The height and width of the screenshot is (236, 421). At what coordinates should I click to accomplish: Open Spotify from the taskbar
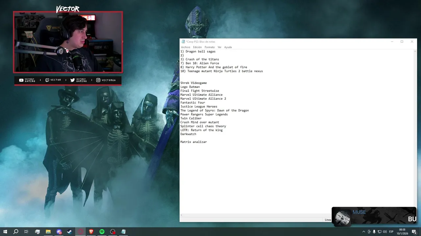coord(102,232)
